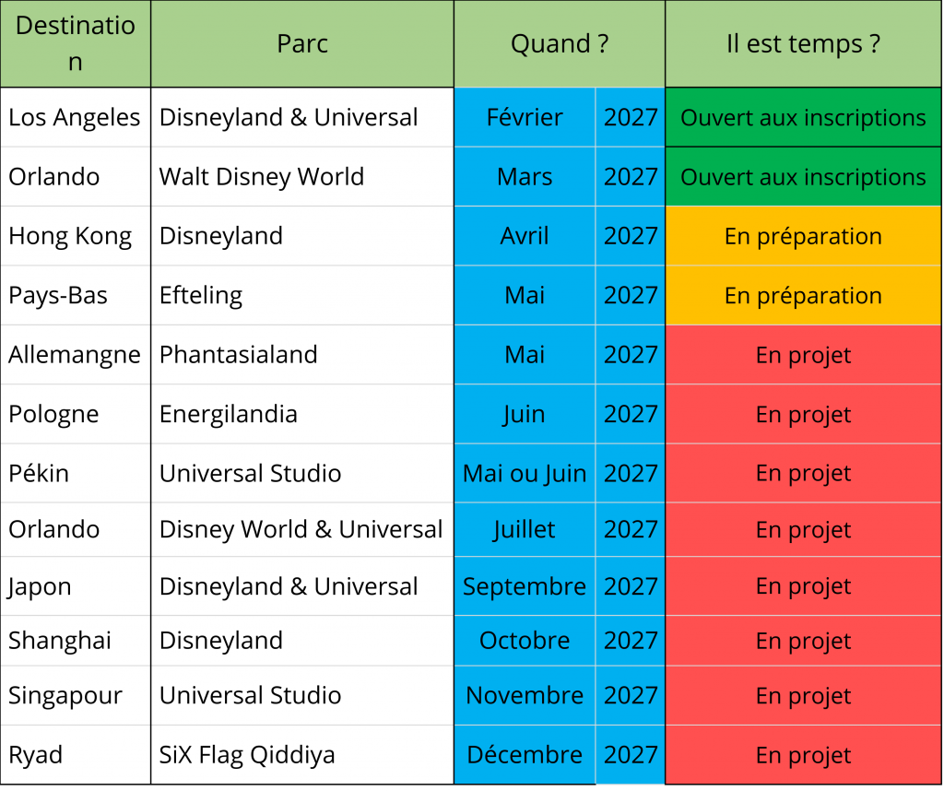Click the Disney World & Universal cell
The width and height of the screenshot is (944, 791).
click(x=301, y=530)
